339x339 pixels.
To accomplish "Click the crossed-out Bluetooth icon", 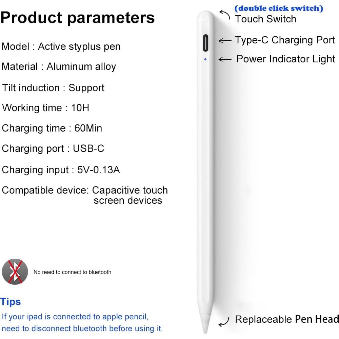I will [15, 272].
